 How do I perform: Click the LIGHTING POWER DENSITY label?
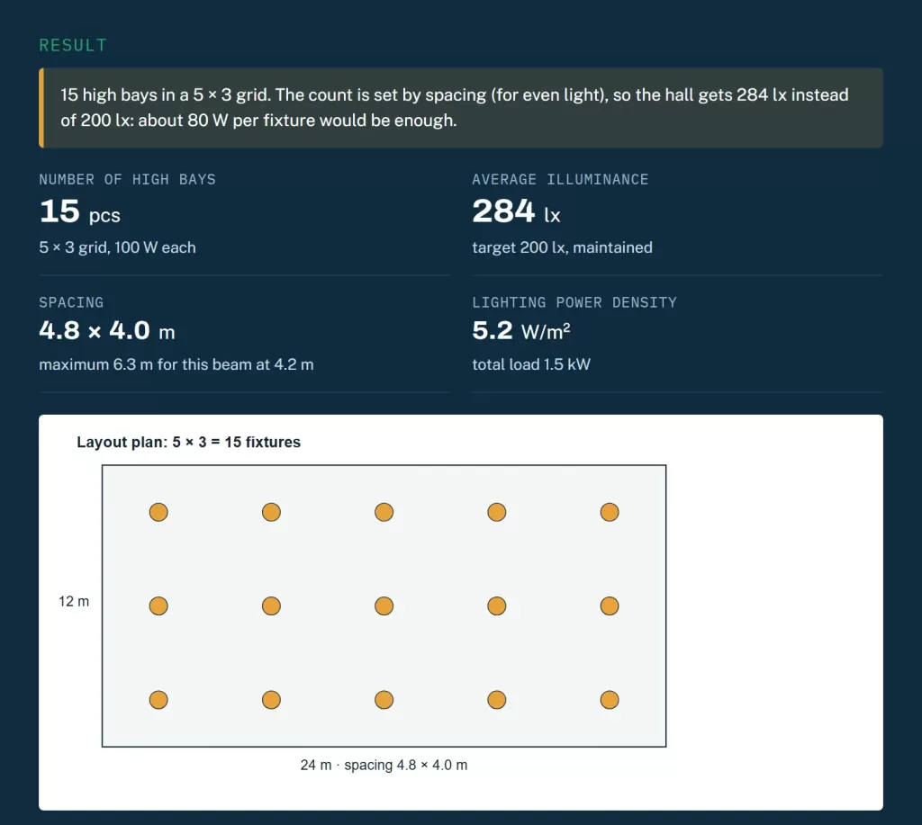coord(574,302)
